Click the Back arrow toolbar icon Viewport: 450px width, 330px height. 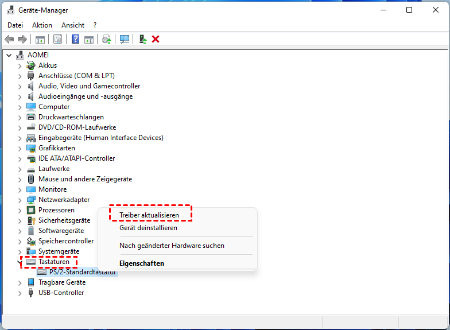coord(9,39)
